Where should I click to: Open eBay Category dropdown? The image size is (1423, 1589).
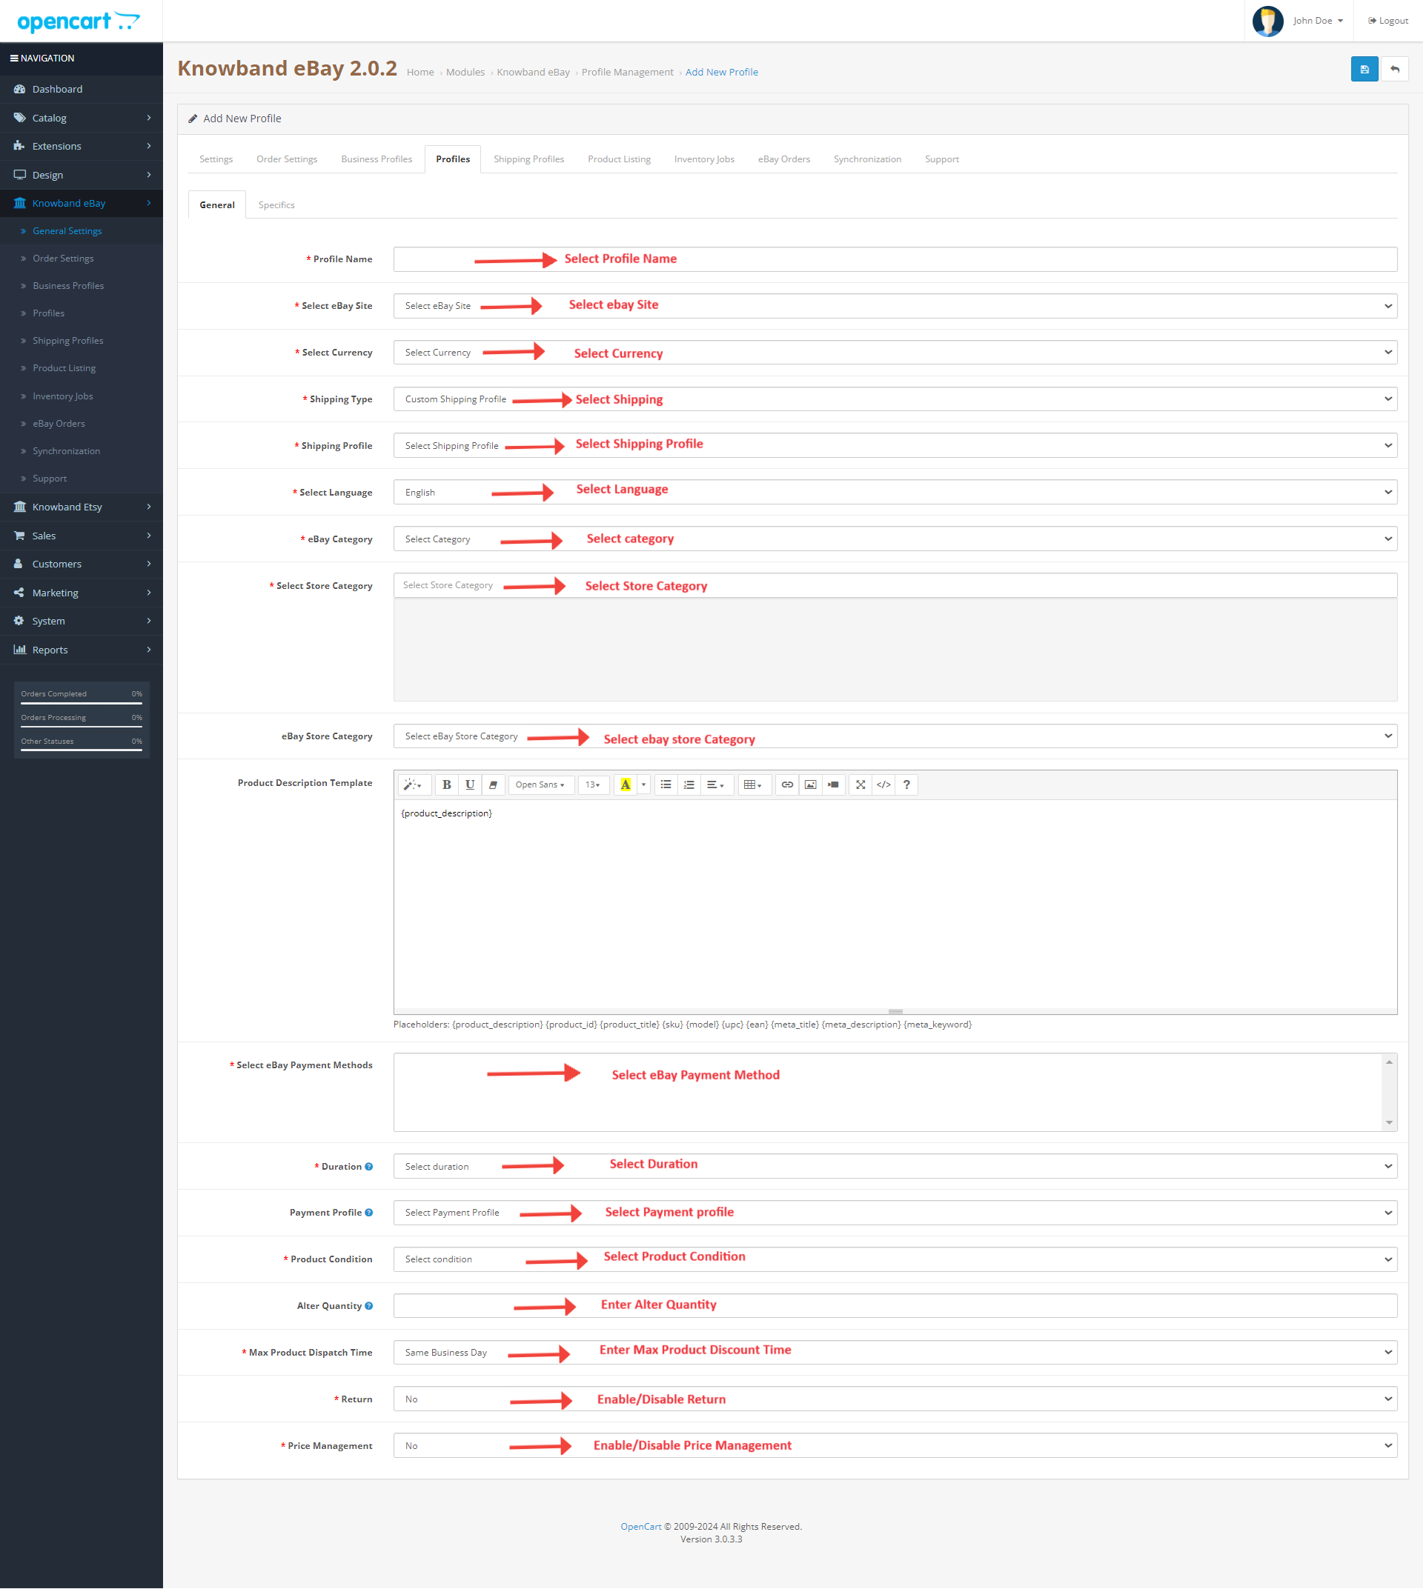coord(895,539)
